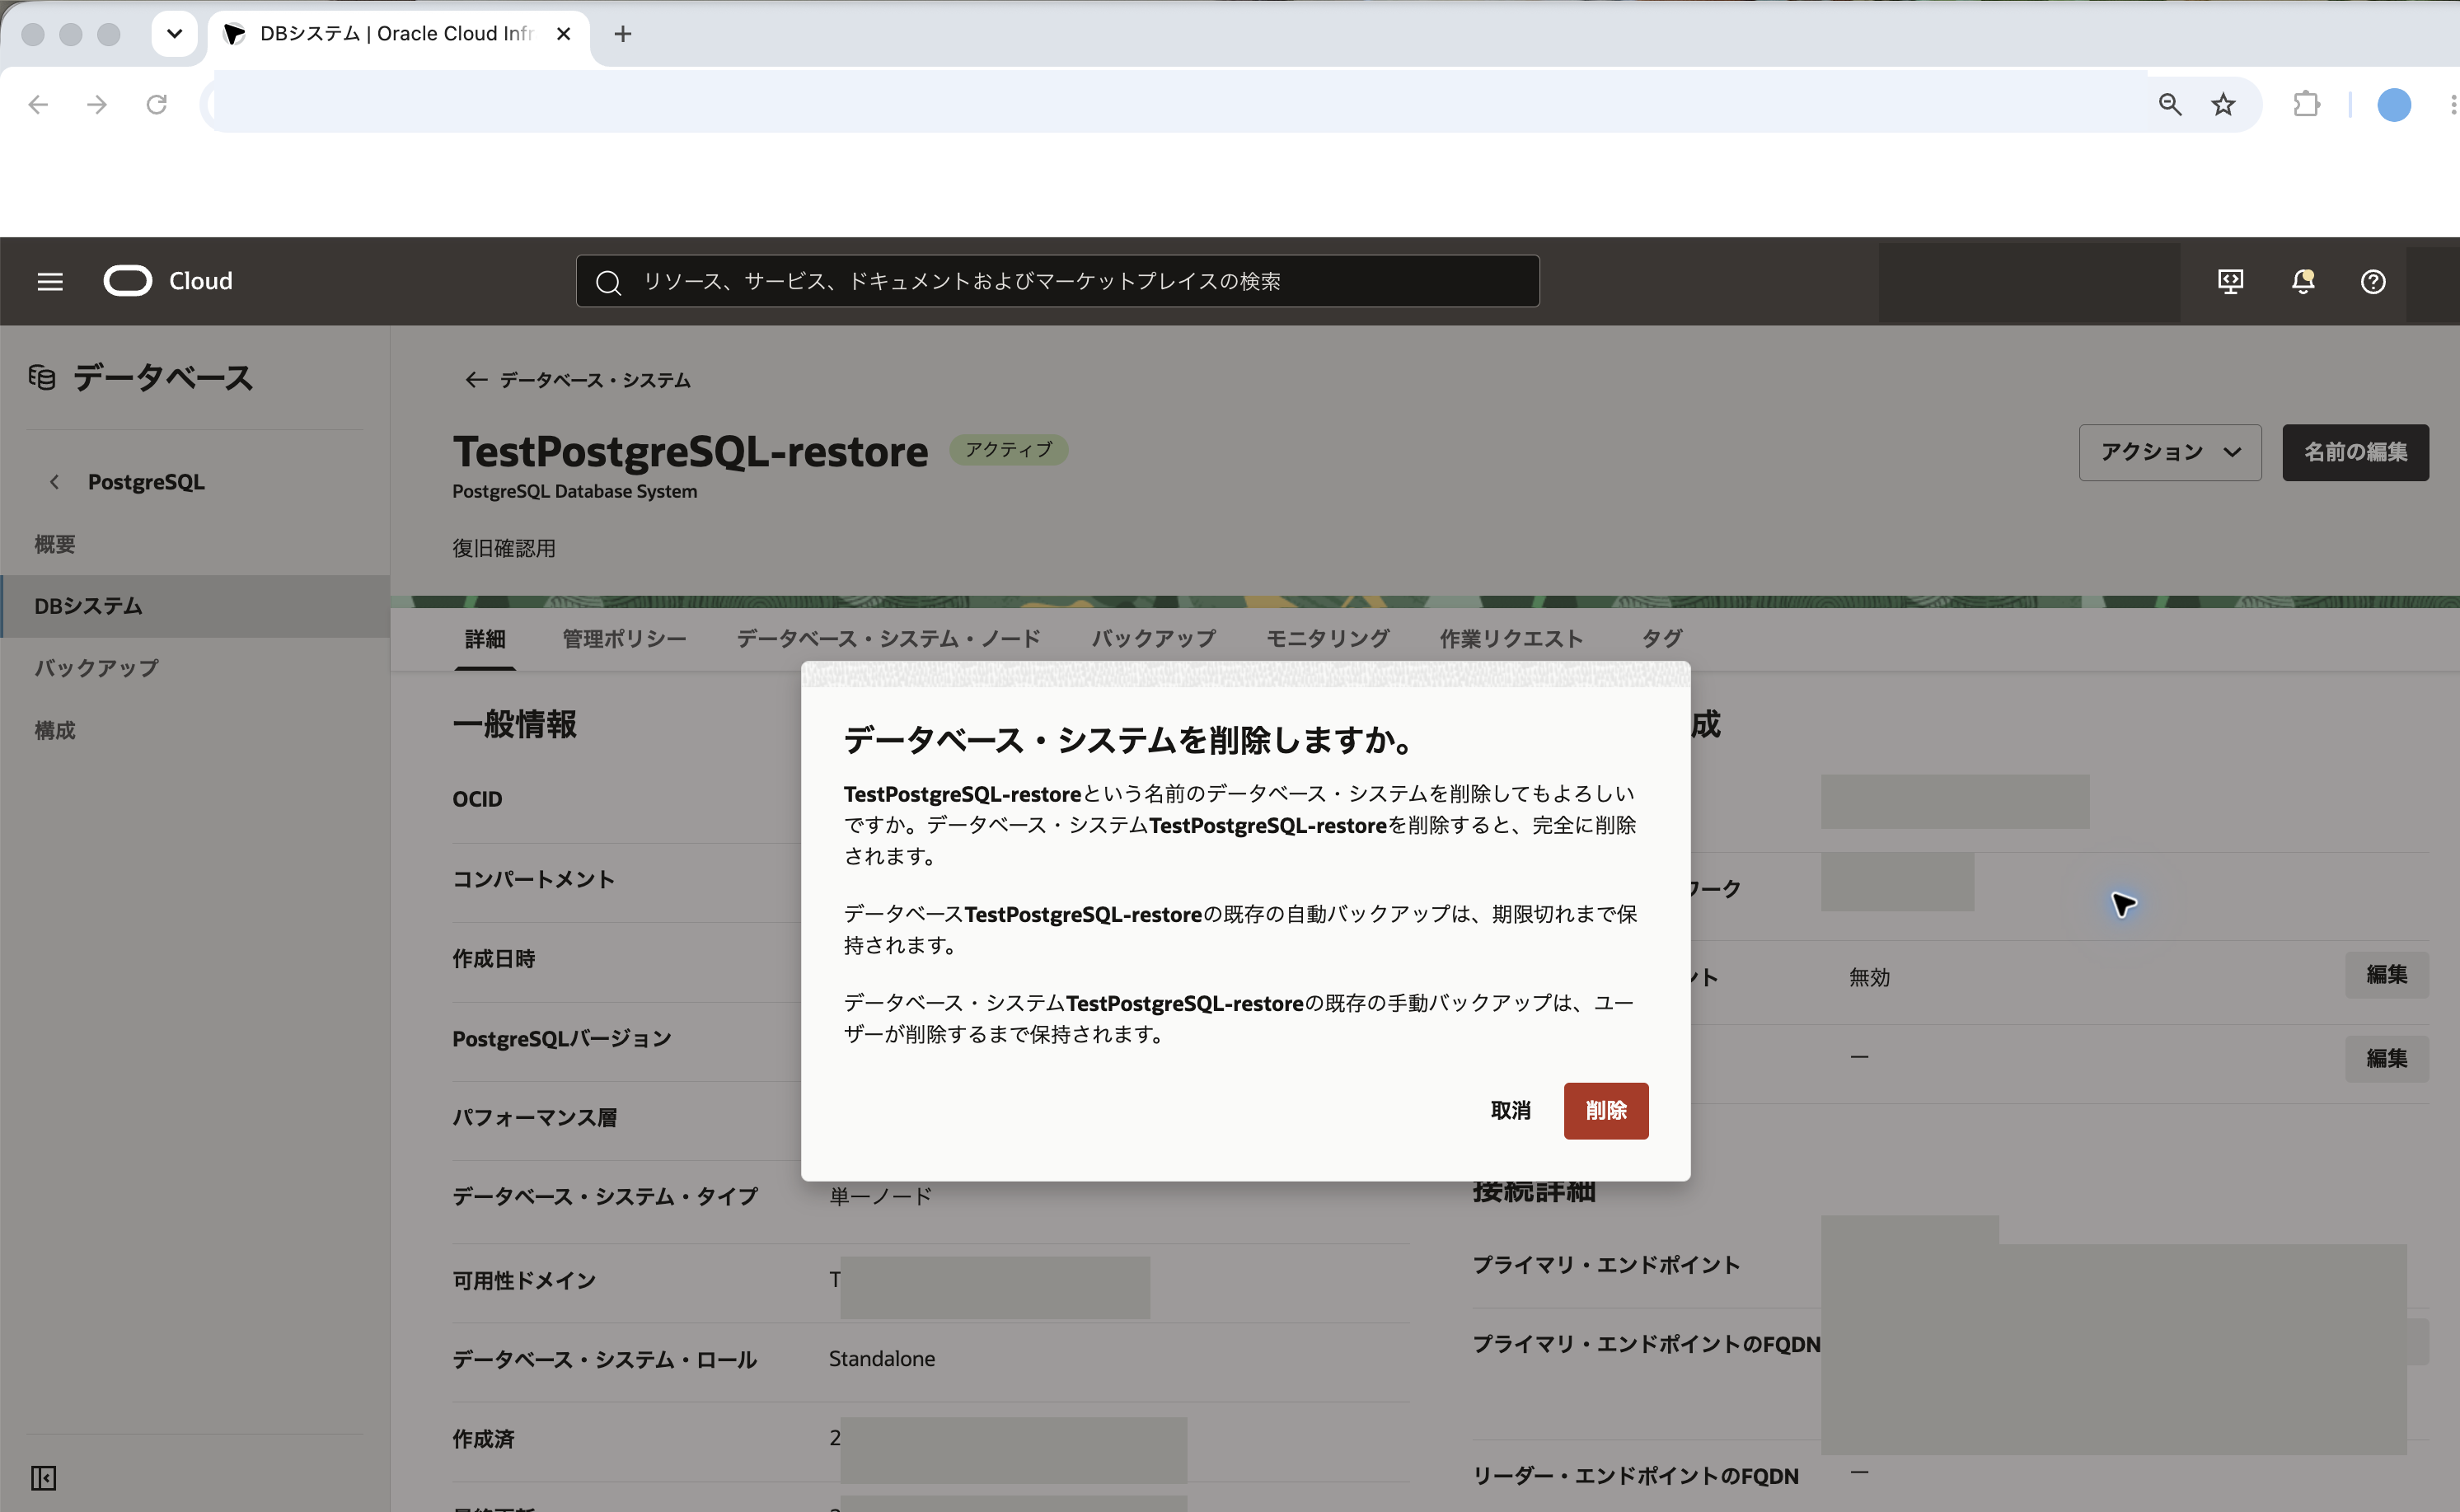Screen dimensions: 2460x1512
Task: Click the browser zoom magnifier icon
Action: 2169,104
